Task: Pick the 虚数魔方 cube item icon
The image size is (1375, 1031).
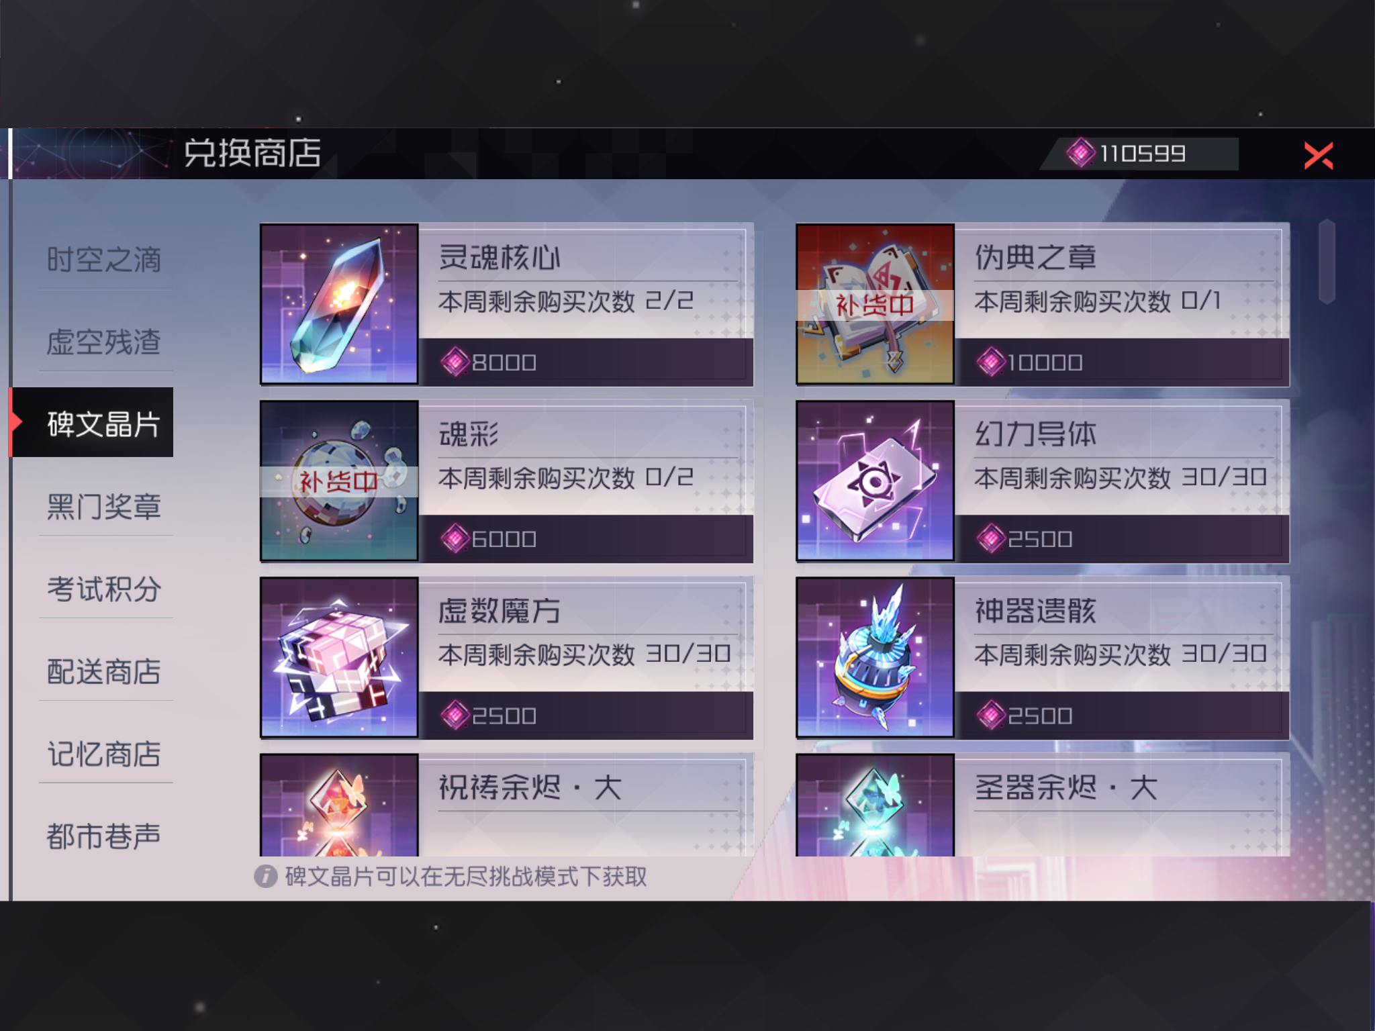Action: pos(339,657)
